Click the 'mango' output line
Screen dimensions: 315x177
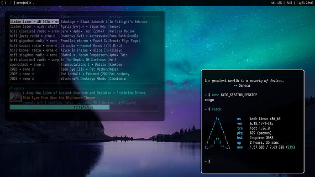209,100
